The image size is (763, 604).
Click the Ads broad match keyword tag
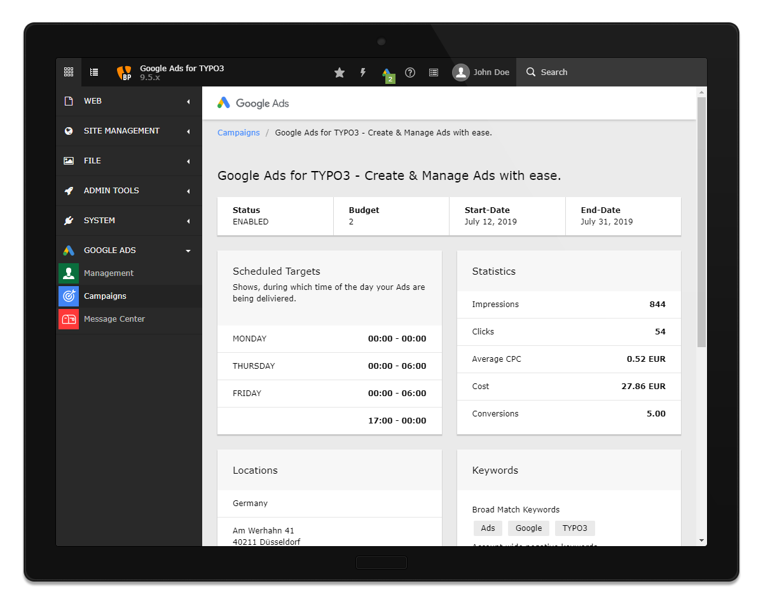(488, 528)
